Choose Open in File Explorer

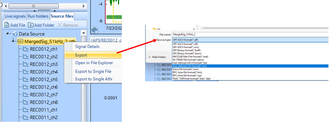click(x=93, y=63)
